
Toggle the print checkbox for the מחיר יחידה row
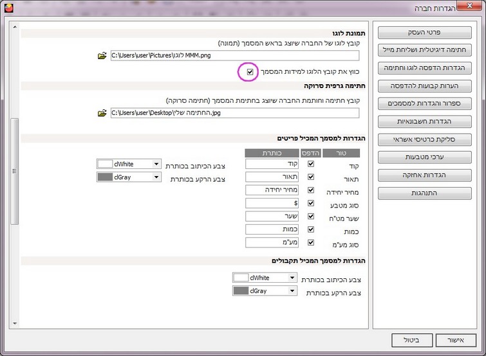(312, 190)
